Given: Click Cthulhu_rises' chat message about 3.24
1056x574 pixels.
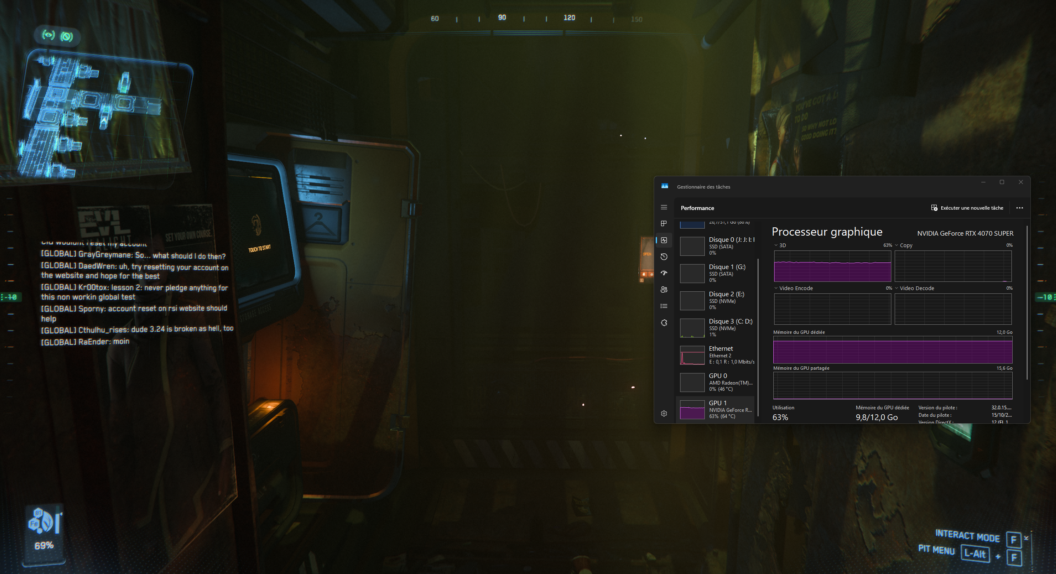Looking at the screenshot, I should click(x=137, y=329).
